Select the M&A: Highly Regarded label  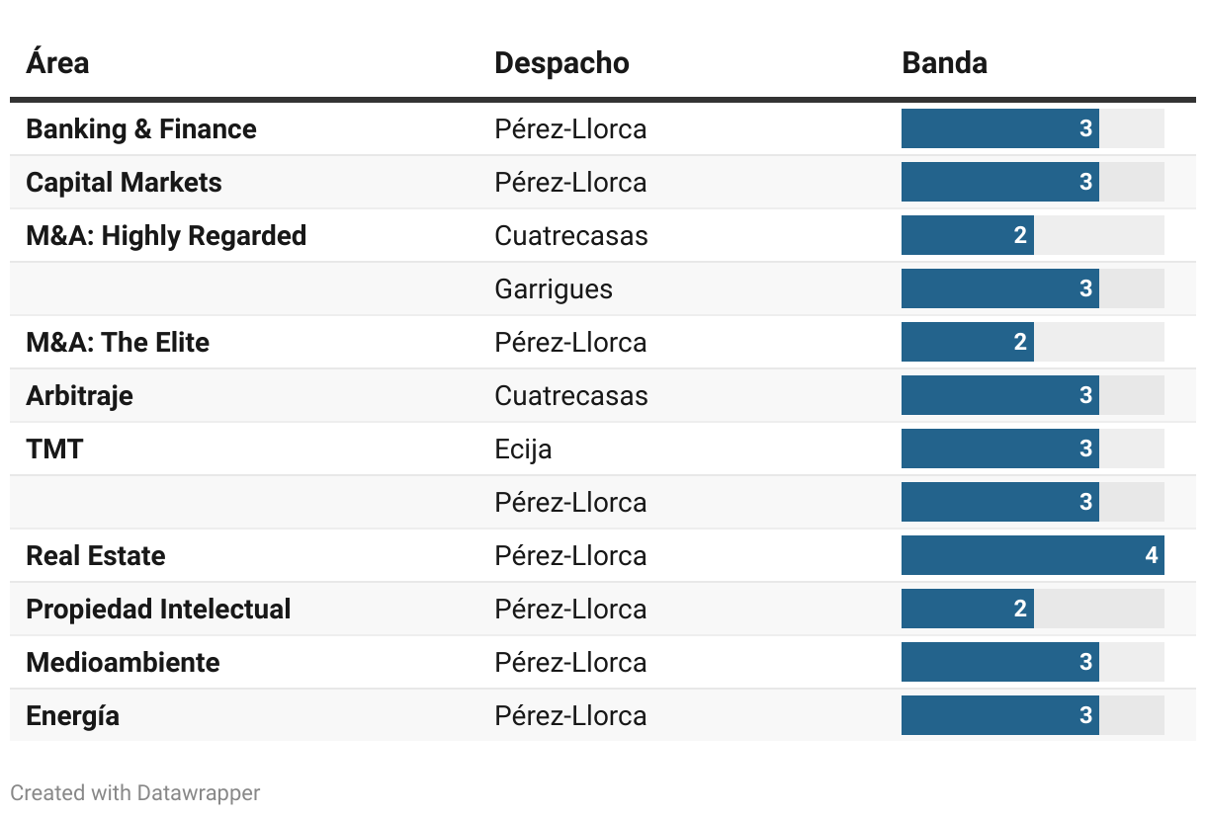pos(166,236)
